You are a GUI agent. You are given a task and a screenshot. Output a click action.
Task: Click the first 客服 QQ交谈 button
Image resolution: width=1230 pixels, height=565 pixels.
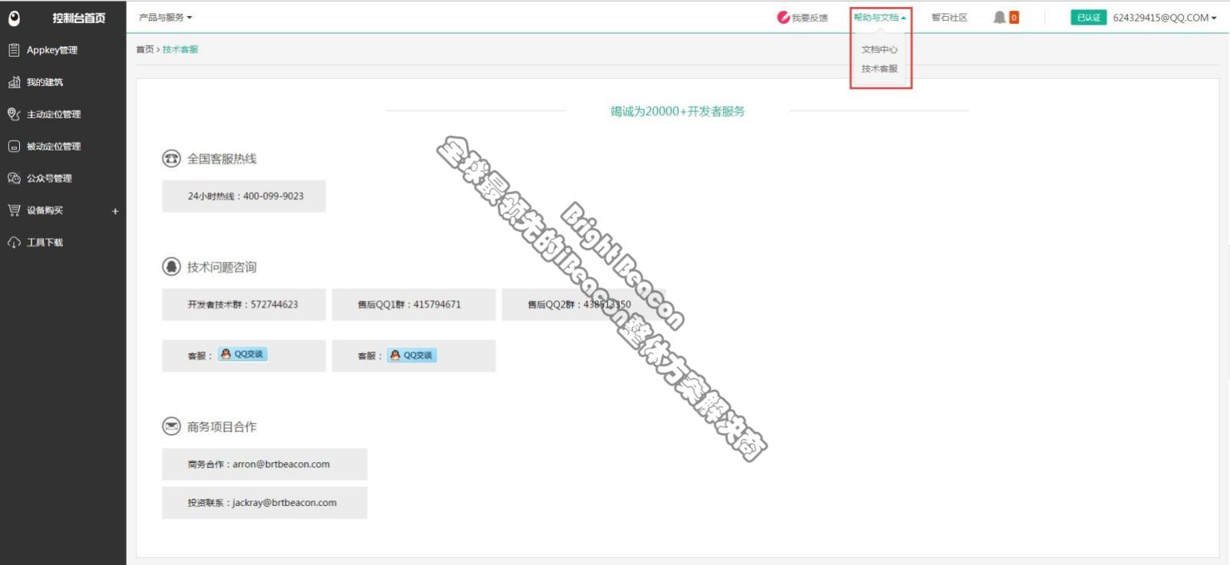pos(243,354)
